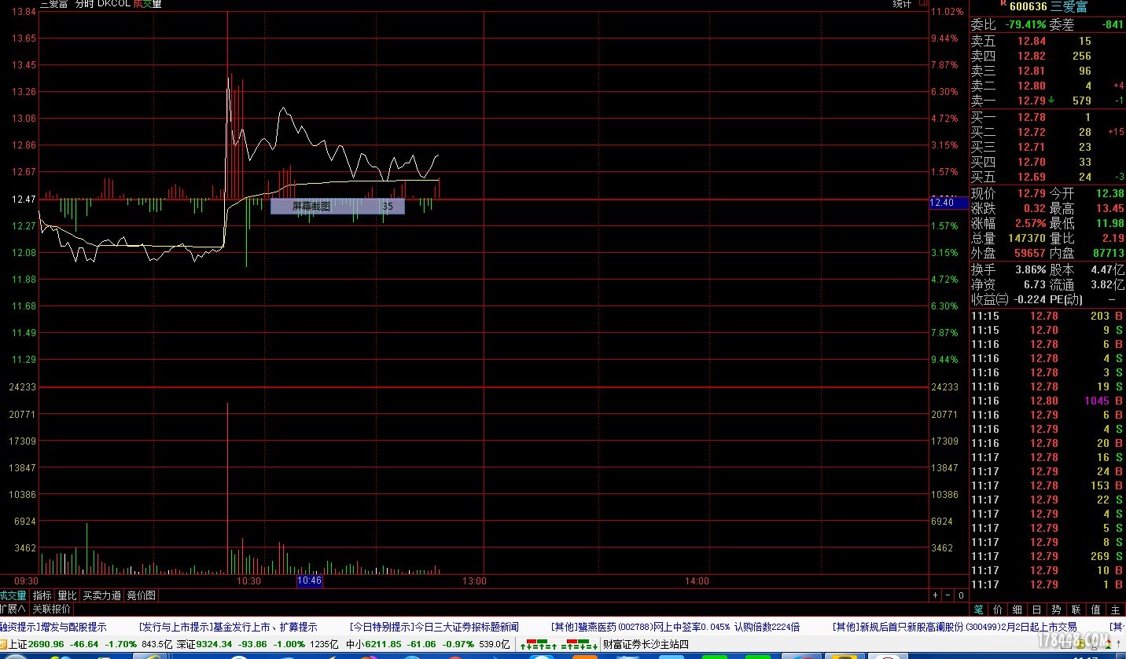Click the 外盘 value 59657
The width and height of the screenshot is (1126, 659).
(x=1032, y=253)
